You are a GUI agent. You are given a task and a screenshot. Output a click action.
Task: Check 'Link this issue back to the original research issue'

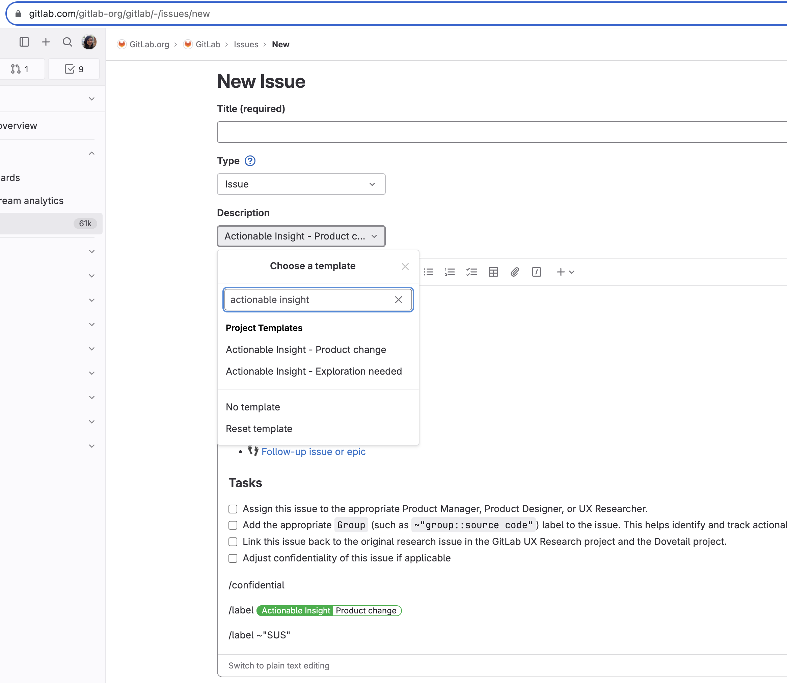click(x=233, y=541)
